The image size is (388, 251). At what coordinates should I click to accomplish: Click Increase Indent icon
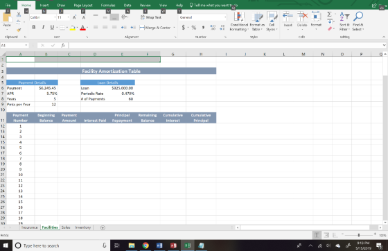tap(133, 28)
